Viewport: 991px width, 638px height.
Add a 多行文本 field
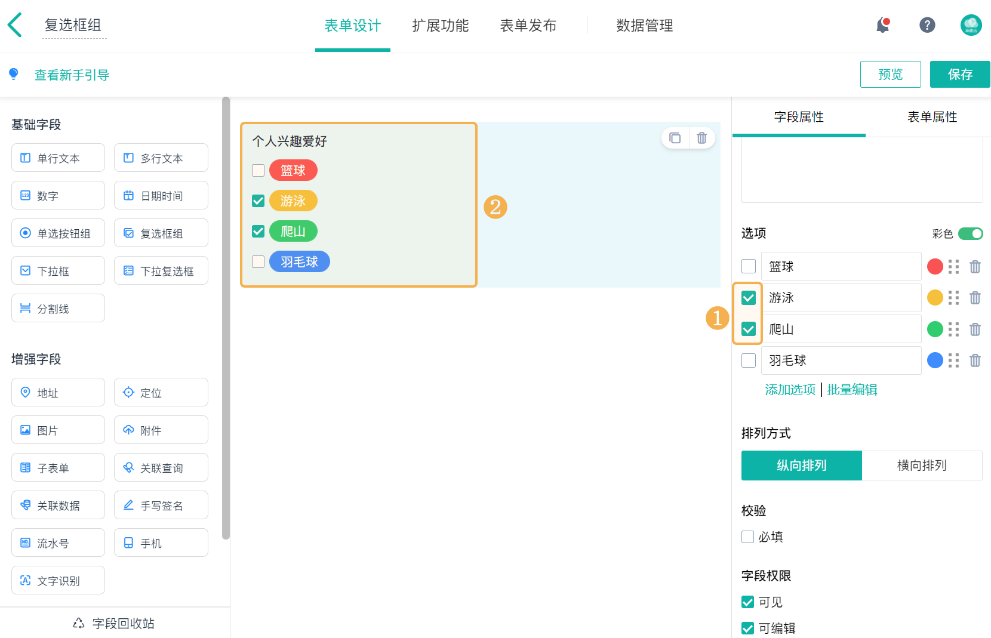point(161,158)
